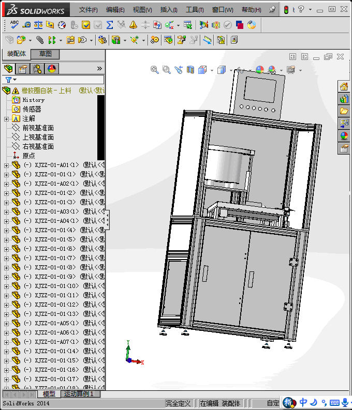Open FeatureManager design tree tab icon
Image resolution: width=352 pixels, height=410 pixels.
point(8,69)
